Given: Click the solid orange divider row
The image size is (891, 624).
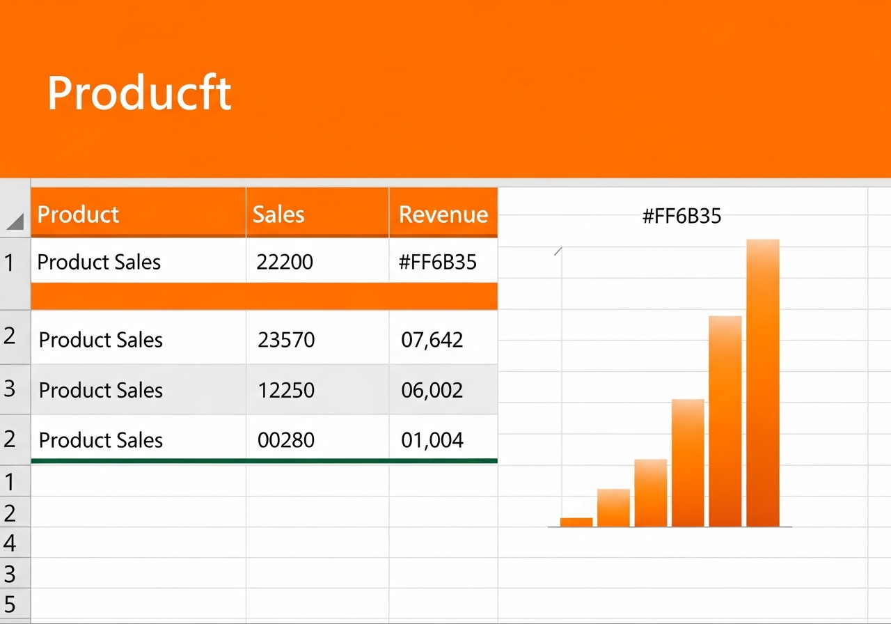Looking at the screenshot, I should pyautogui.click(x=265, y=296).
